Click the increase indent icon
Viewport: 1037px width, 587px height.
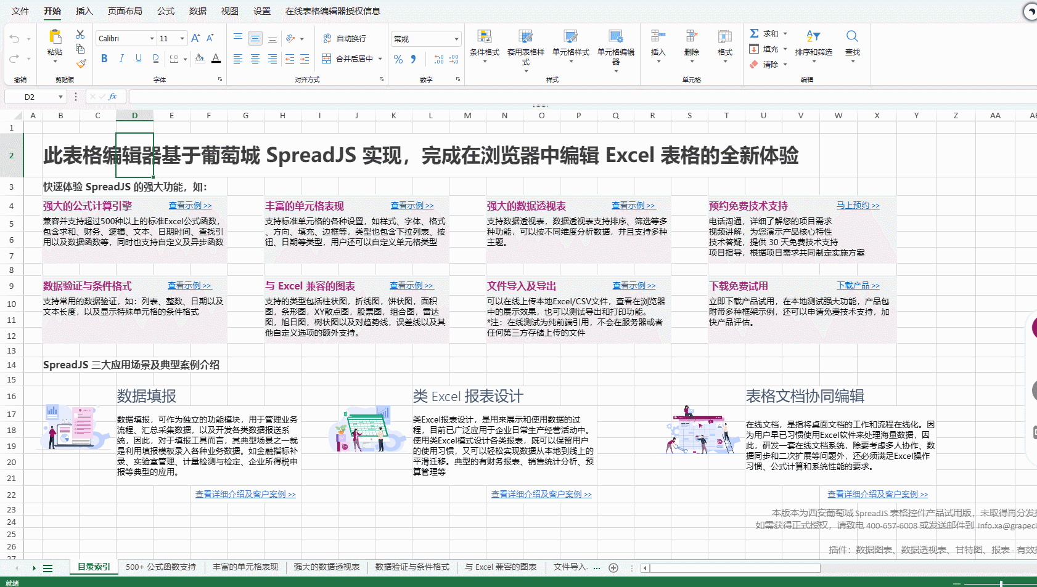(305, 59)
